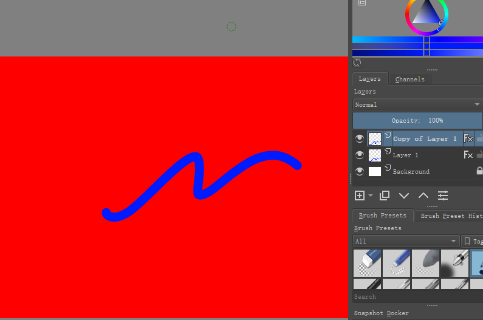
Task: Select the layer named Background
Action: pos(411,172)
